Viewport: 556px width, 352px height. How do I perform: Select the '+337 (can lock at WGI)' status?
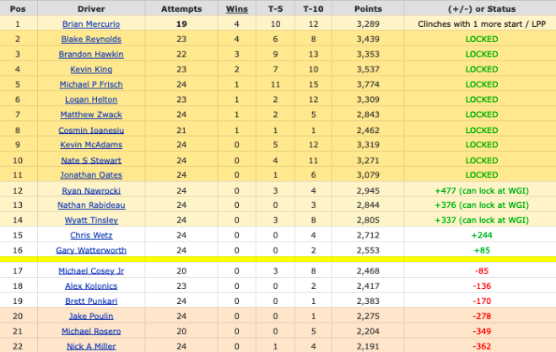point(482,221)
